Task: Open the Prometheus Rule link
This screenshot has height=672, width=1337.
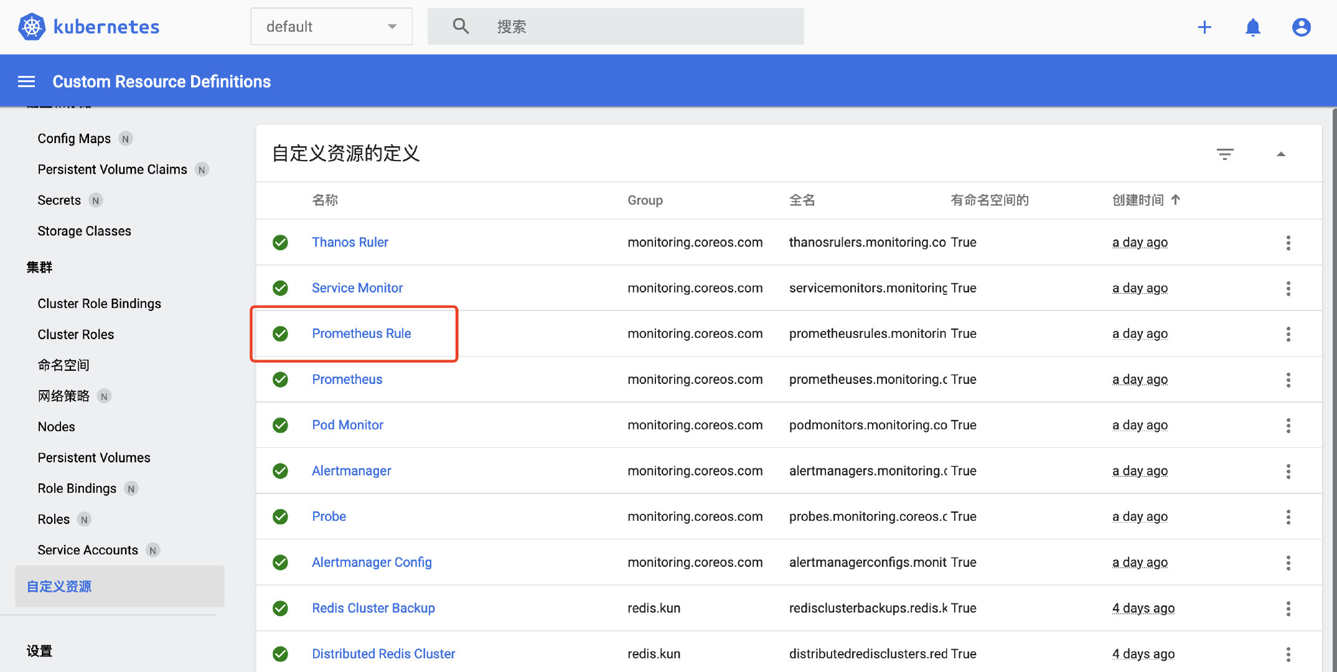Action: click(x=361, y=334)
